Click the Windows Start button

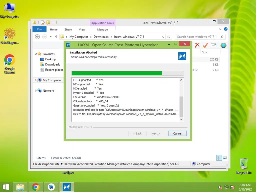[6, 187]
